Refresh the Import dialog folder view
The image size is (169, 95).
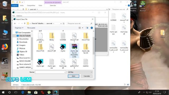pos(64,23)
